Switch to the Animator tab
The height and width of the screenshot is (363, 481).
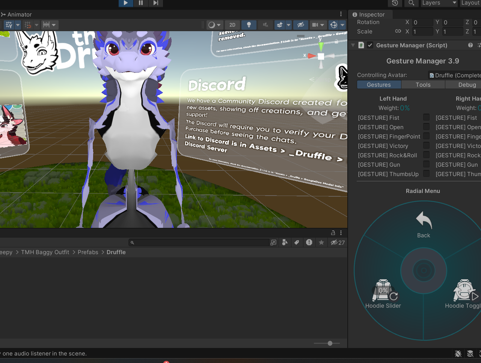coord(17,15)
